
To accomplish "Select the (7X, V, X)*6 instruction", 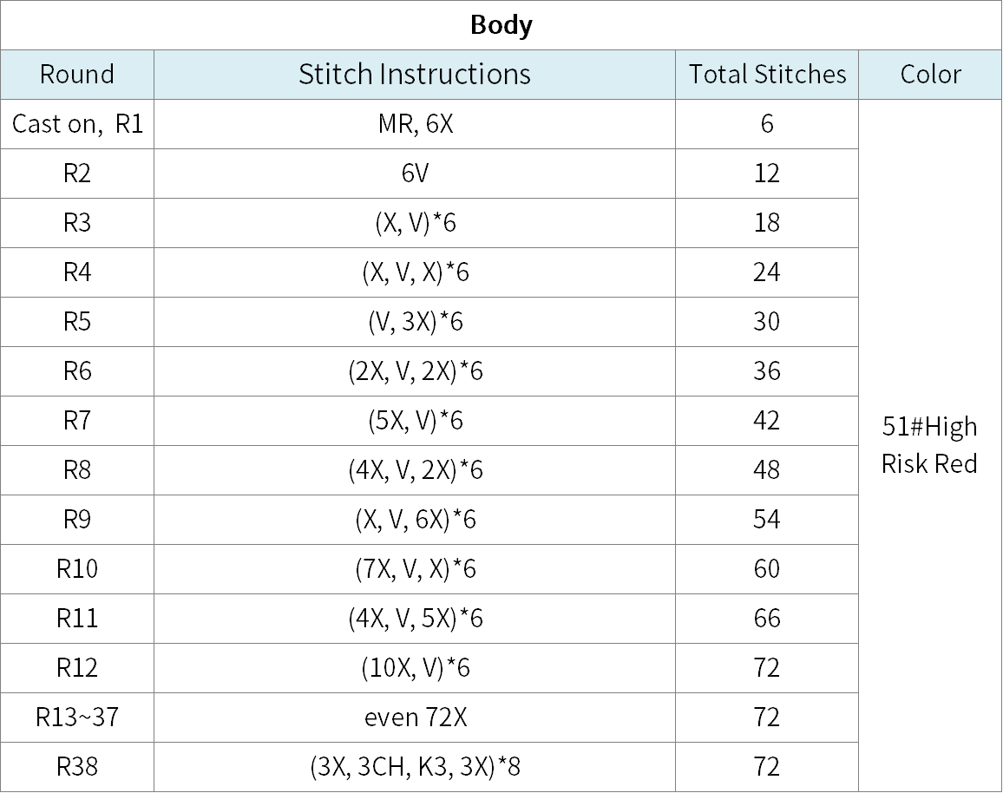I will coord(415,569).
